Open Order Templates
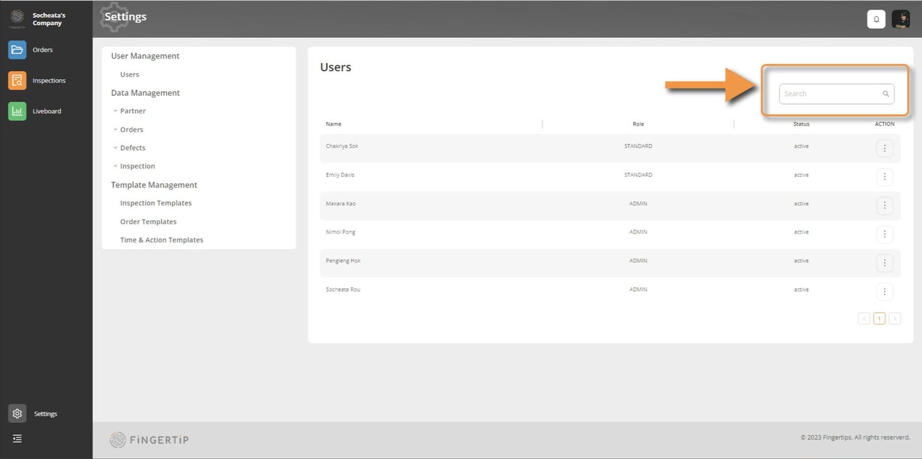This screenshot has width=922, height=459. [148, 222]
